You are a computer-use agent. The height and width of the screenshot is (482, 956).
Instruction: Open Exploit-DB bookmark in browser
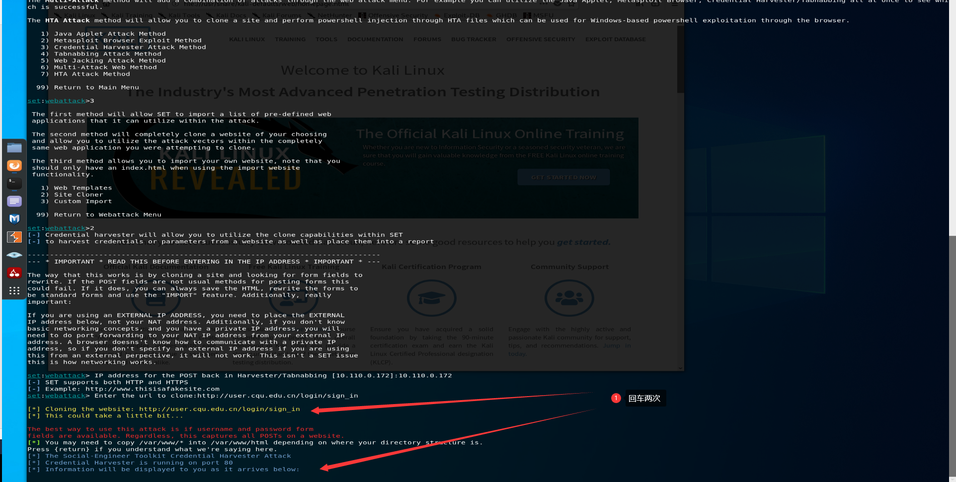(x=457, y=15)
